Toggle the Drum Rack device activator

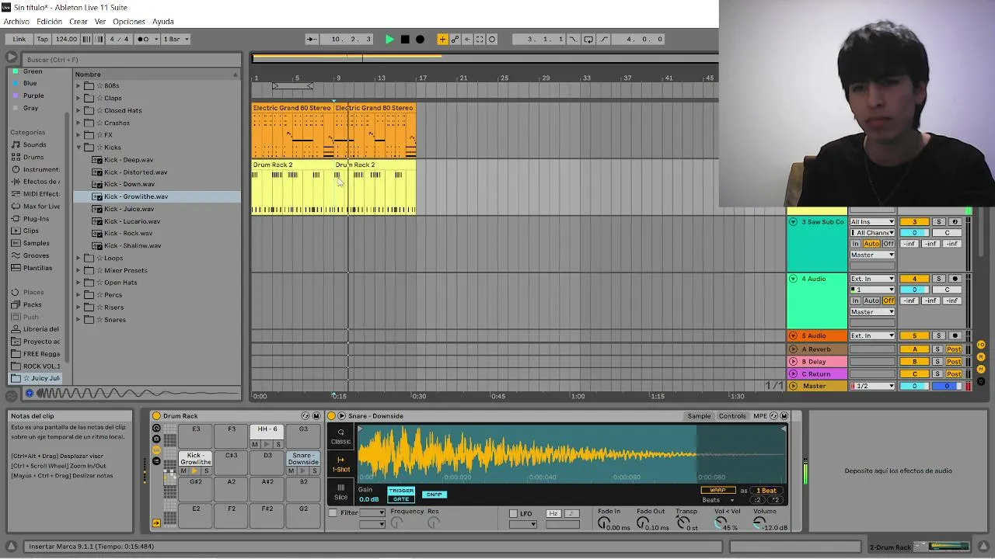(156, 416)
